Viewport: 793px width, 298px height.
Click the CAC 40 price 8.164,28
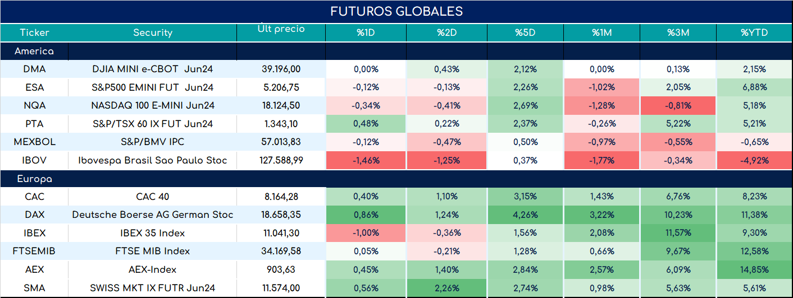pos(281,197)
